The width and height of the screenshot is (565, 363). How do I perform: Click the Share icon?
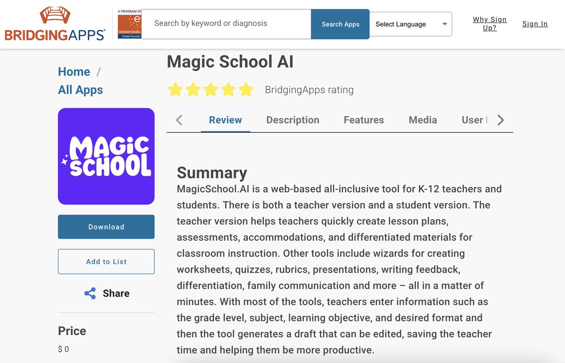tap(90, 293)
